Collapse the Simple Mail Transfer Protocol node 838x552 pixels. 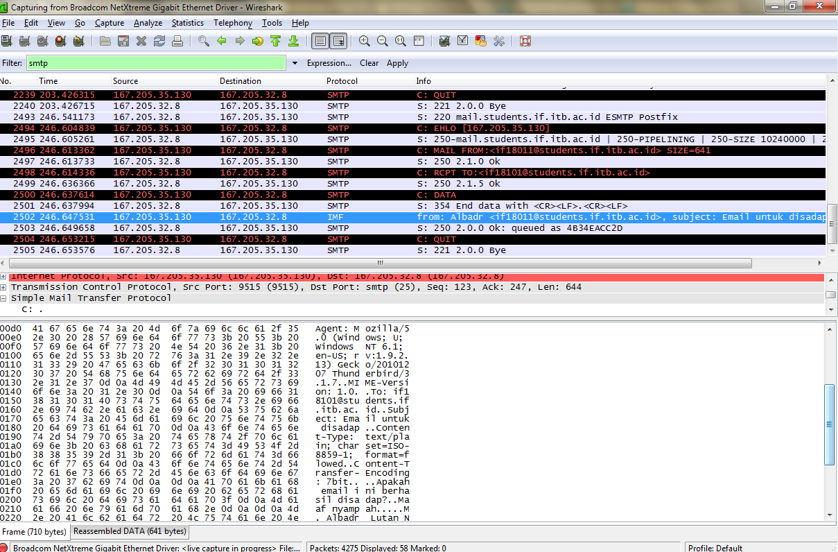click(4, 298)
